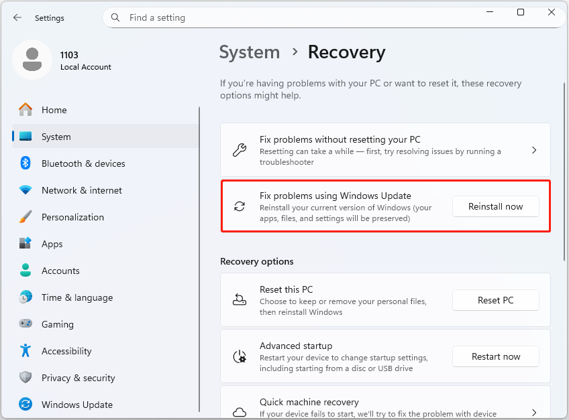The image size is (569, 420).
Task: Open Accounts settings via the person icon
Action: (x=25, y=271)
